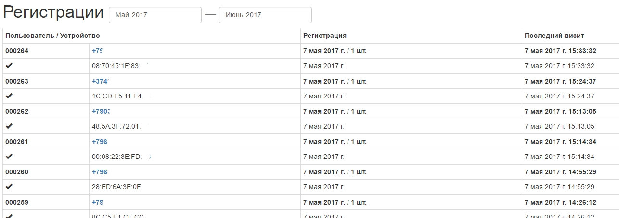Click the Пользователь / Устройство column header
The image size is (619, 218).
point(52,36)
